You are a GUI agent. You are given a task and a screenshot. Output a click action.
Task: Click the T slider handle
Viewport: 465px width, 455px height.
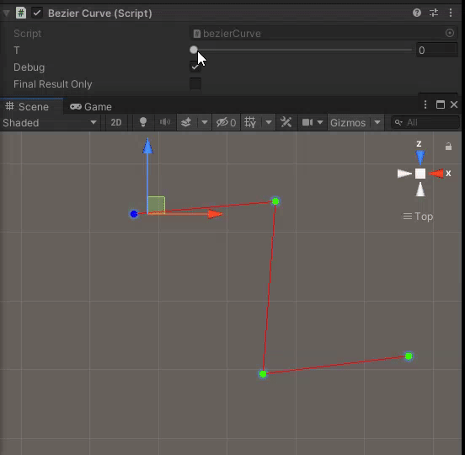coord(194,50)
